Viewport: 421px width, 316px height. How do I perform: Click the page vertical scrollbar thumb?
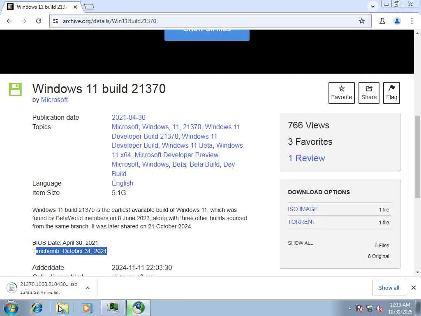(417, 157)
